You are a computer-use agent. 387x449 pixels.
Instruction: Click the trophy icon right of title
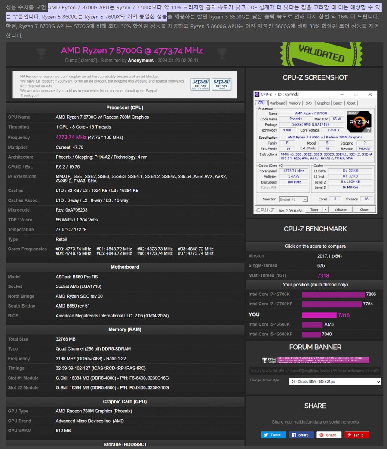point(222,53)
